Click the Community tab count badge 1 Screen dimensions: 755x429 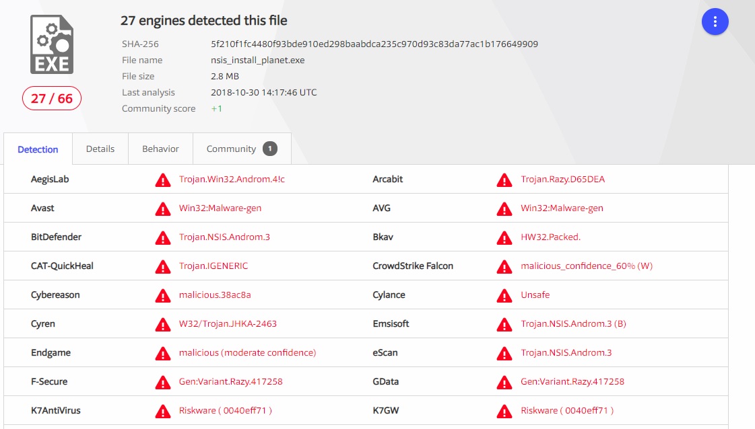[x=270, y=149]
